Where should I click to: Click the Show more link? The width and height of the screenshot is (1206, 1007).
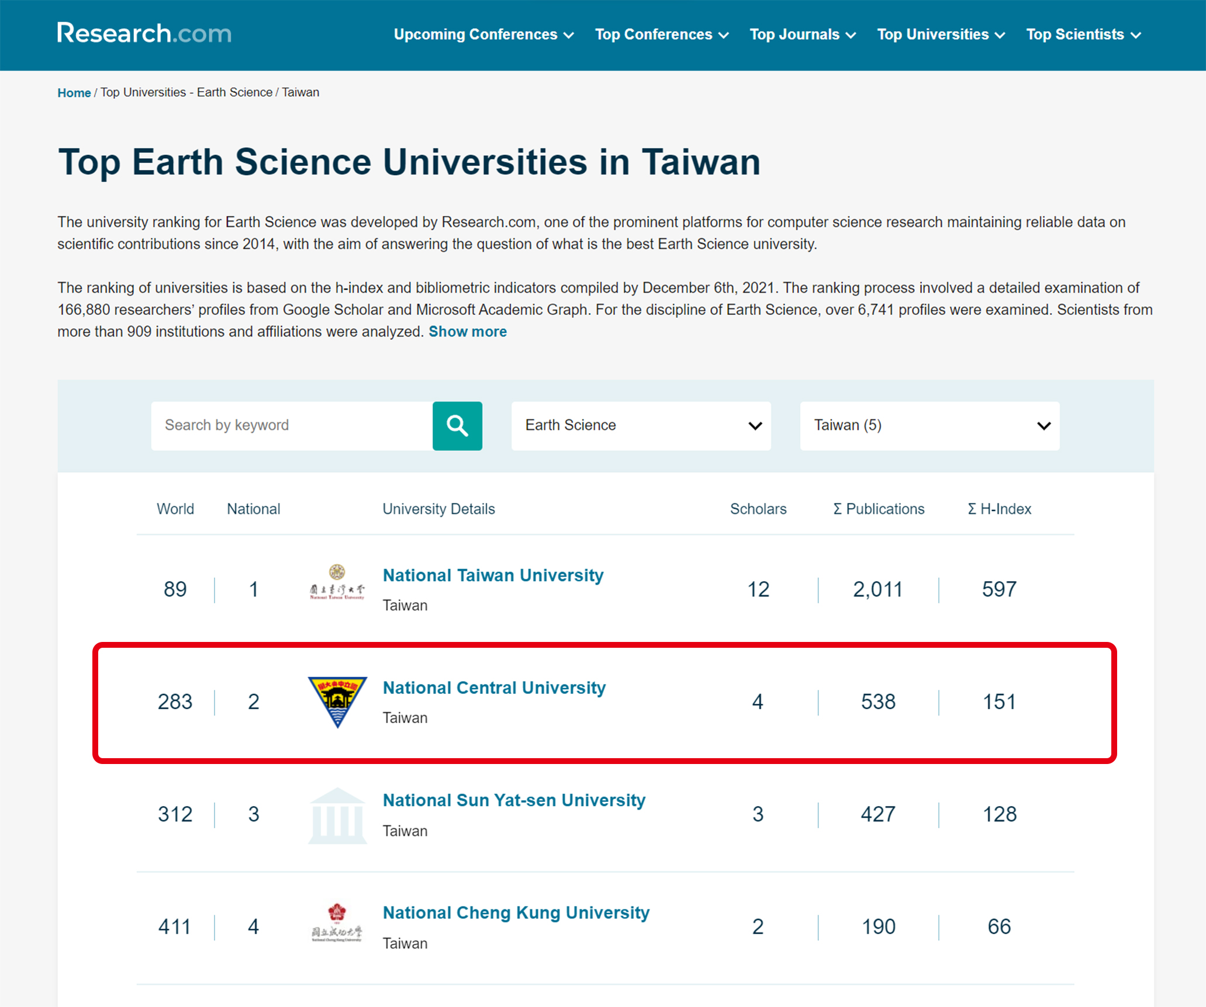tap(468, 332)
